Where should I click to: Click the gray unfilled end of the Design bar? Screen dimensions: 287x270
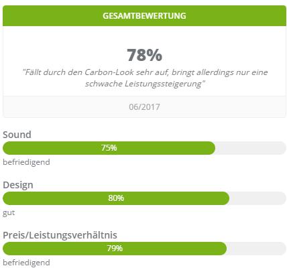[x=257, y=198]
